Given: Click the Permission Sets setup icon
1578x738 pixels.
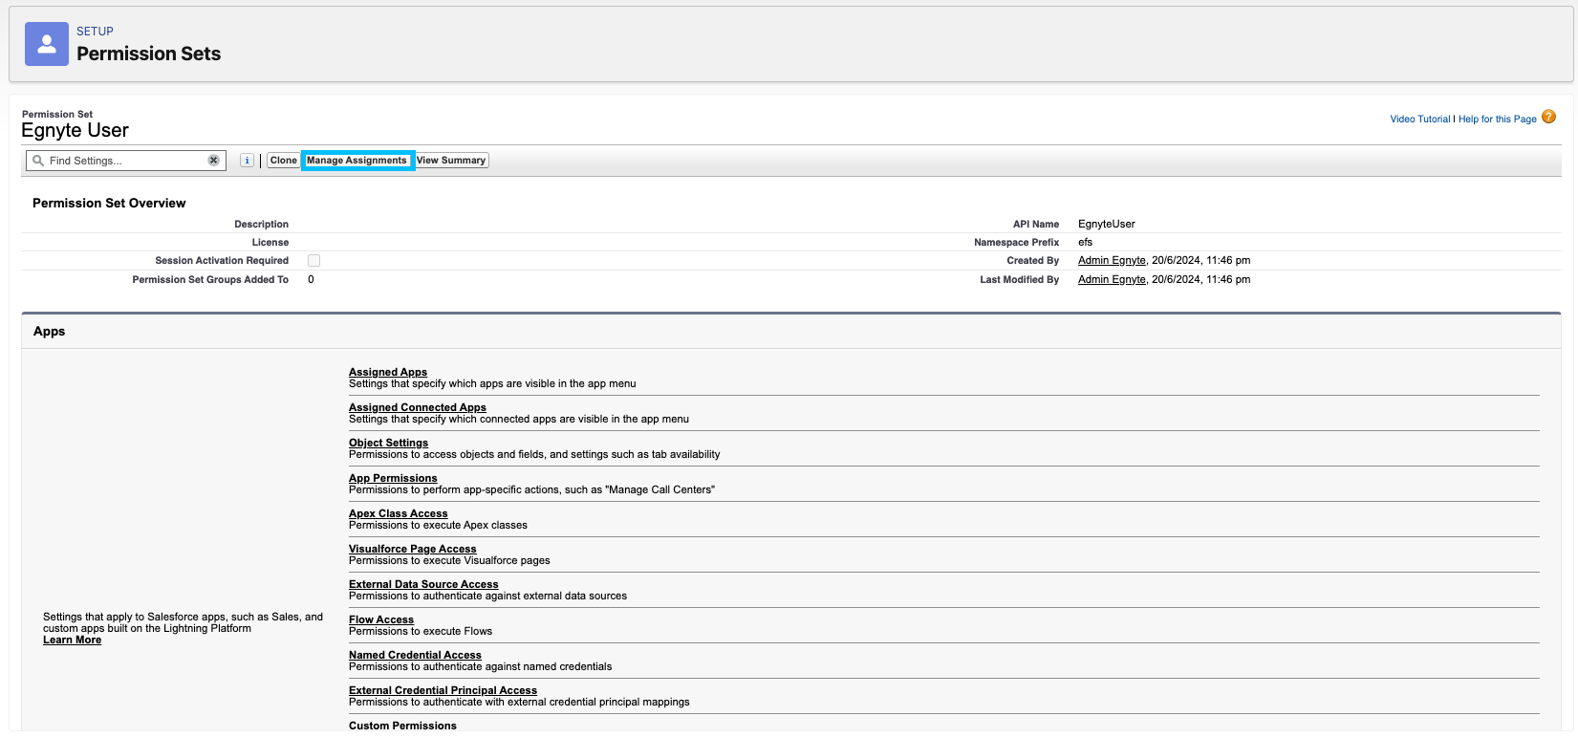Looking at the screenshot, I should 47,44.
